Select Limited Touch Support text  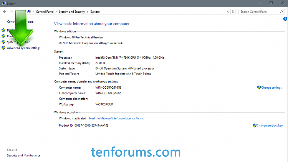[x=123, y=74]
